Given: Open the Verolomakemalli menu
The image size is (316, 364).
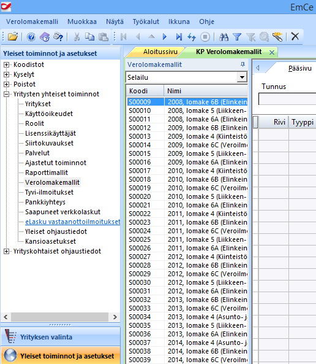Looking at the screenshot, I should (32, 21).
